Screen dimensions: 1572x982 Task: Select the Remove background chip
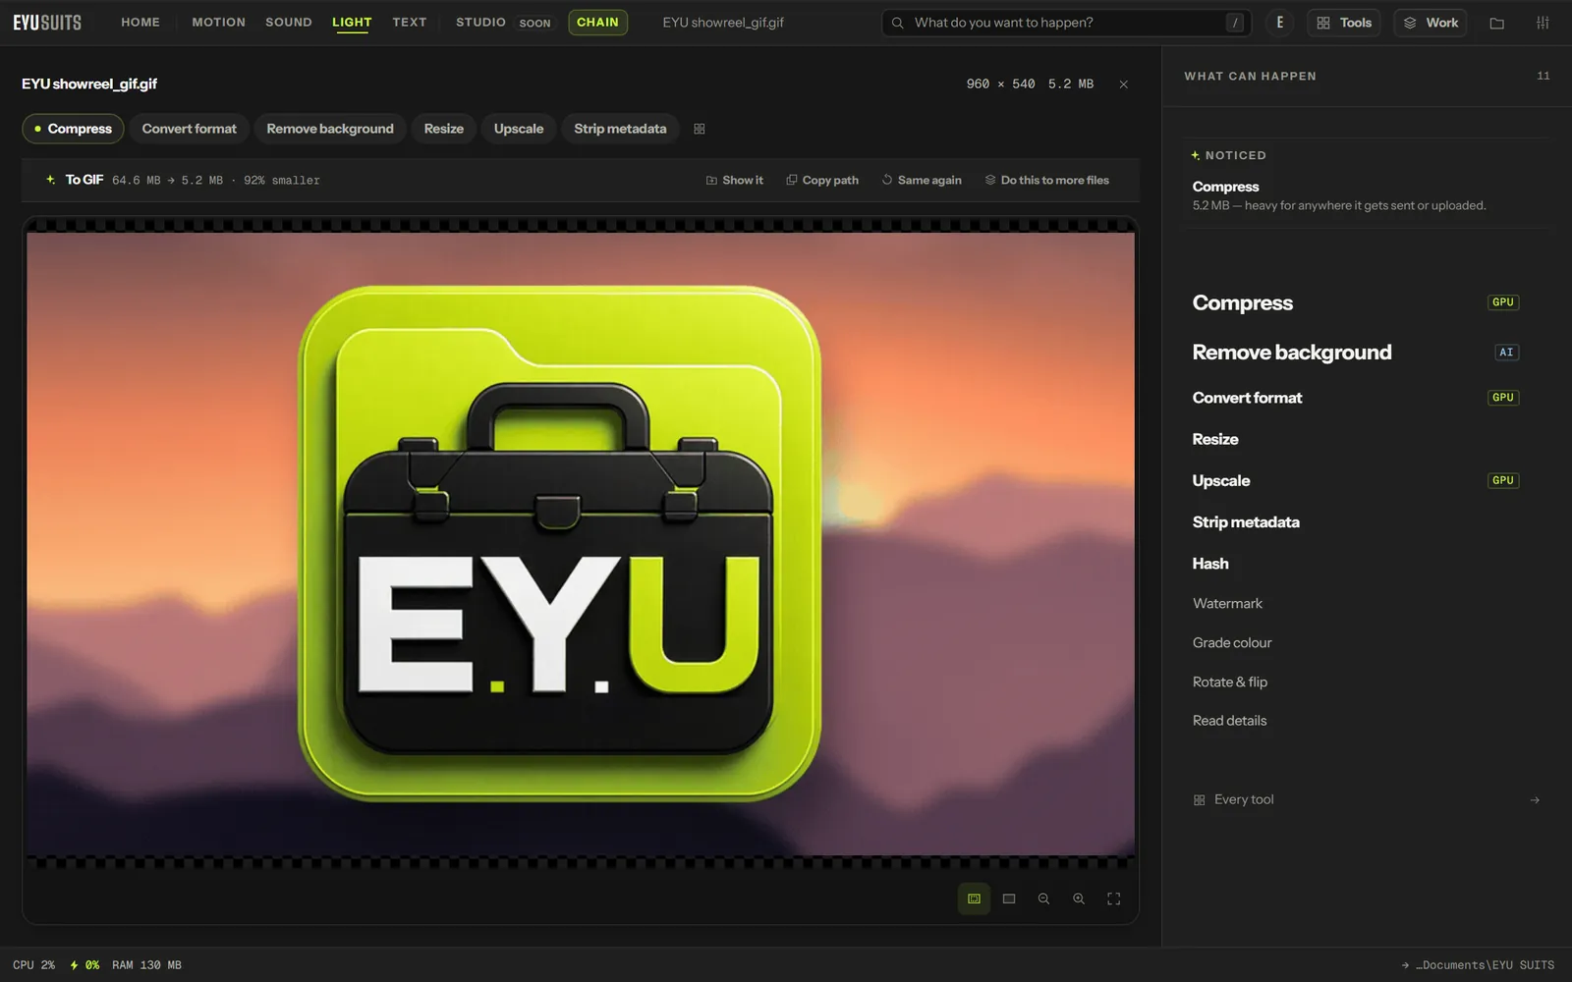coord(330,129)
